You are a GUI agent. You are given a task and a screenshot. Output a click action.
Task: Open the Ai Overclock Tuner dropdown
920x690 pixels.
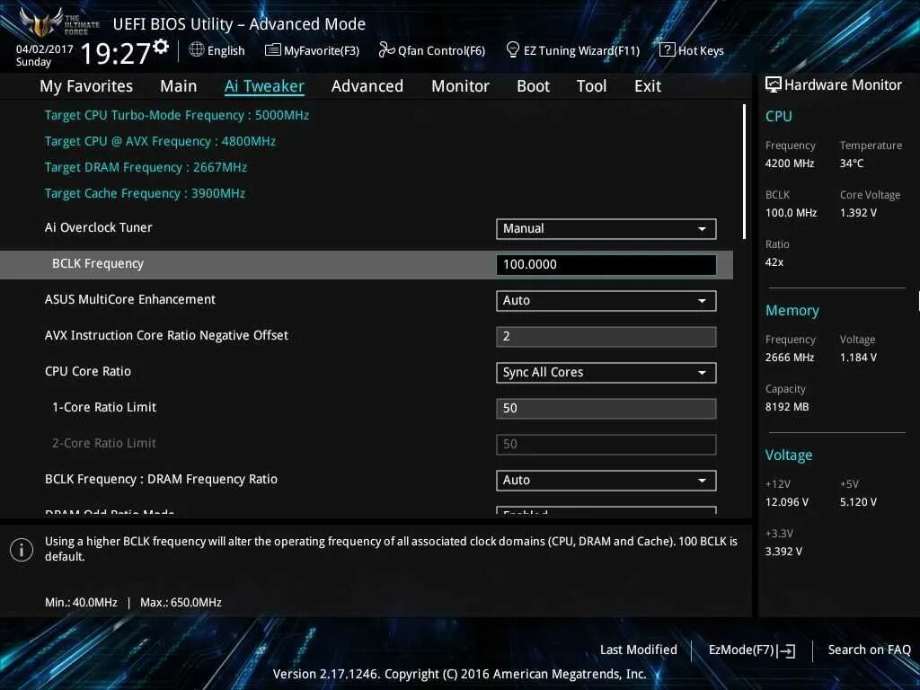pos(606,228)
